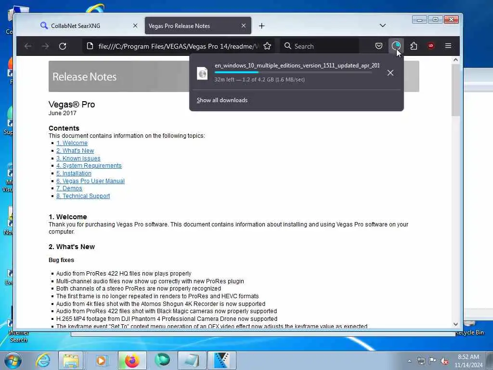493x370 pixels.
Task: Select the Vegas Pro Release Notes tab
Action: click(x=198, y=26)
